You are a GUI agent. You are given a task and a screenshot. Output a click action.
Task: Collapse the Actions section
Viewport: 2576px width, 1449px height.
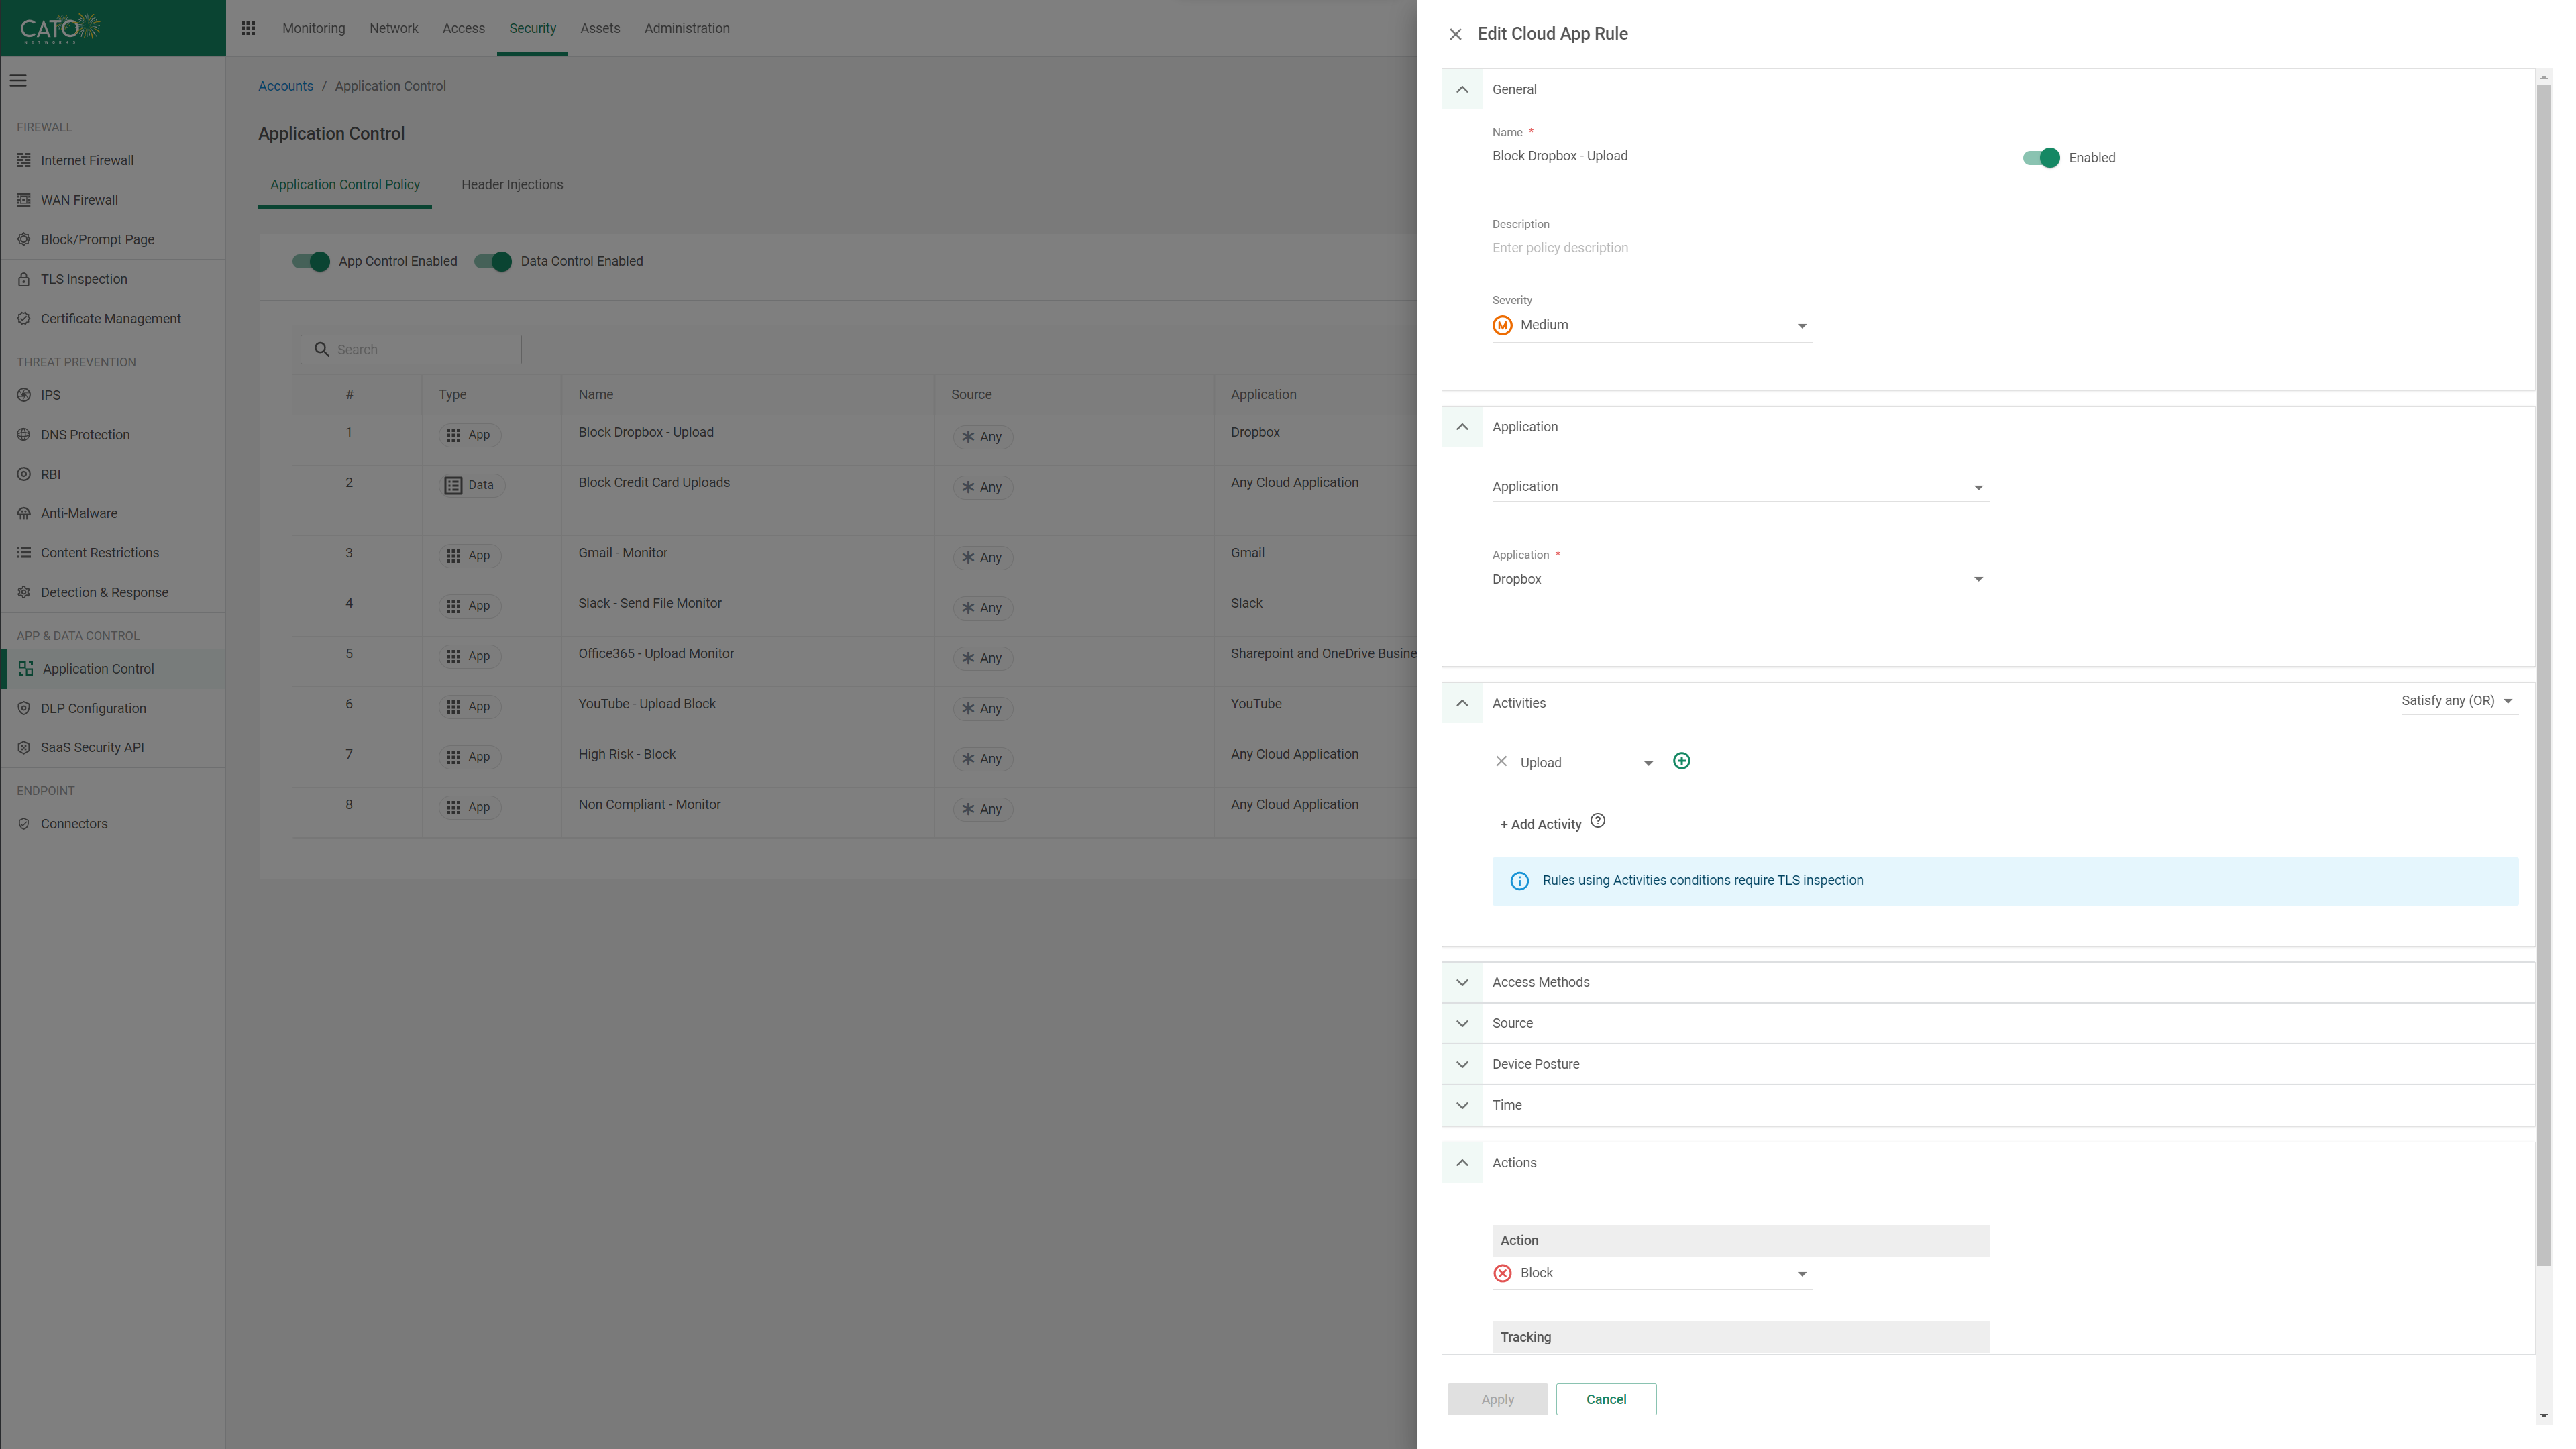(x=1462, y=1163)
